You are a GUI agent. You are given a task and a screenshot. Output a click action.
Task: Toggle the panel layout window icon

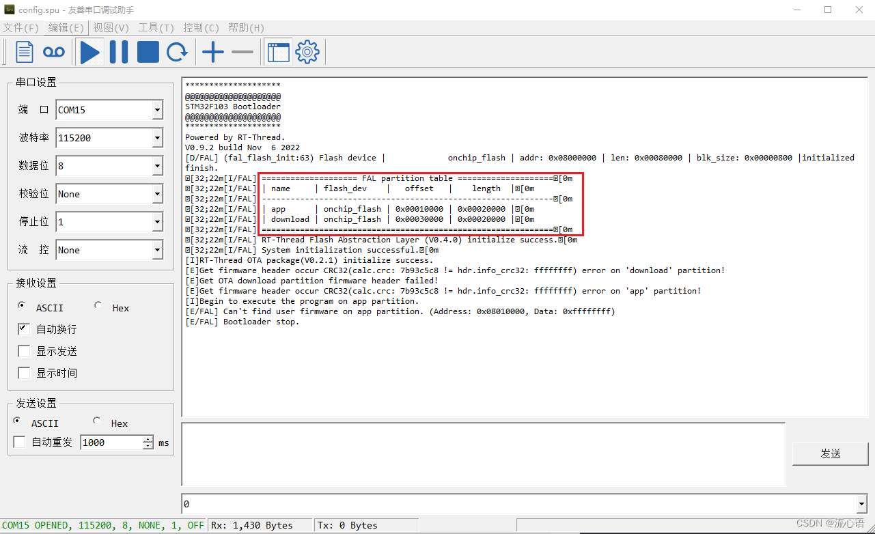279,52
